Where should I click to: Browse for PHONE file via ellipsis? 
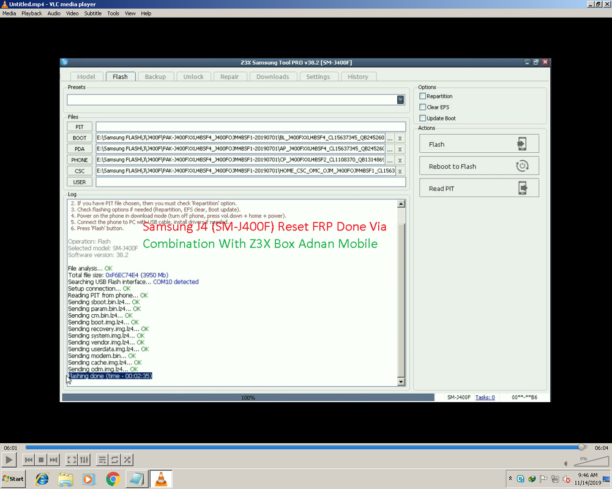tap(390, 160)
